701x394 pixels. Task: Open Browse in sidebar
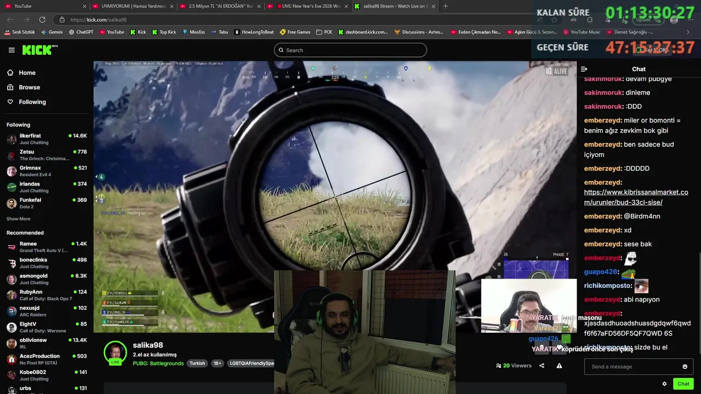29,88
